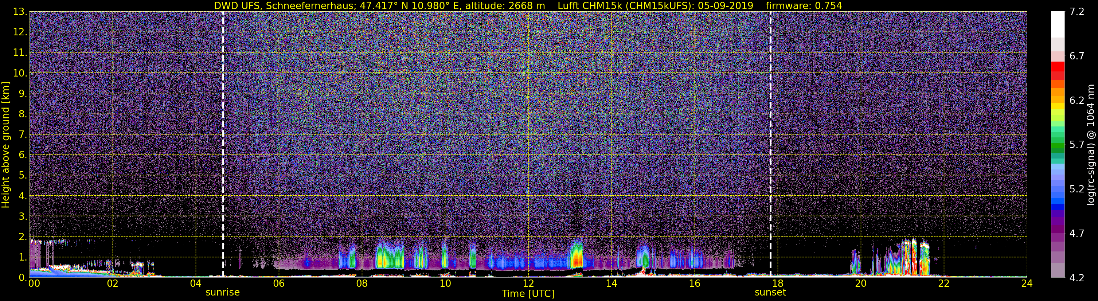Click the height axis tick "13."
Screen dimensions: 1098x301
20,12
